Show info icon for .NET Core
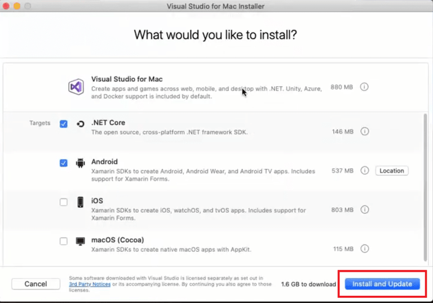 (x=364, y=131)
